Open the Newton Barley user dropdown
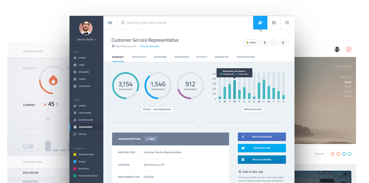The width and height of the screenshot is (369, 183). [86, 39]
